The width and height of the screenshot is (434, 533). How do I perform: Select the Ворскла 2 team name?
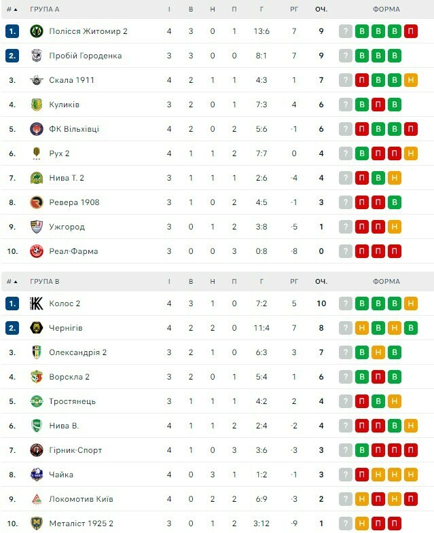(x=69, y=377)
